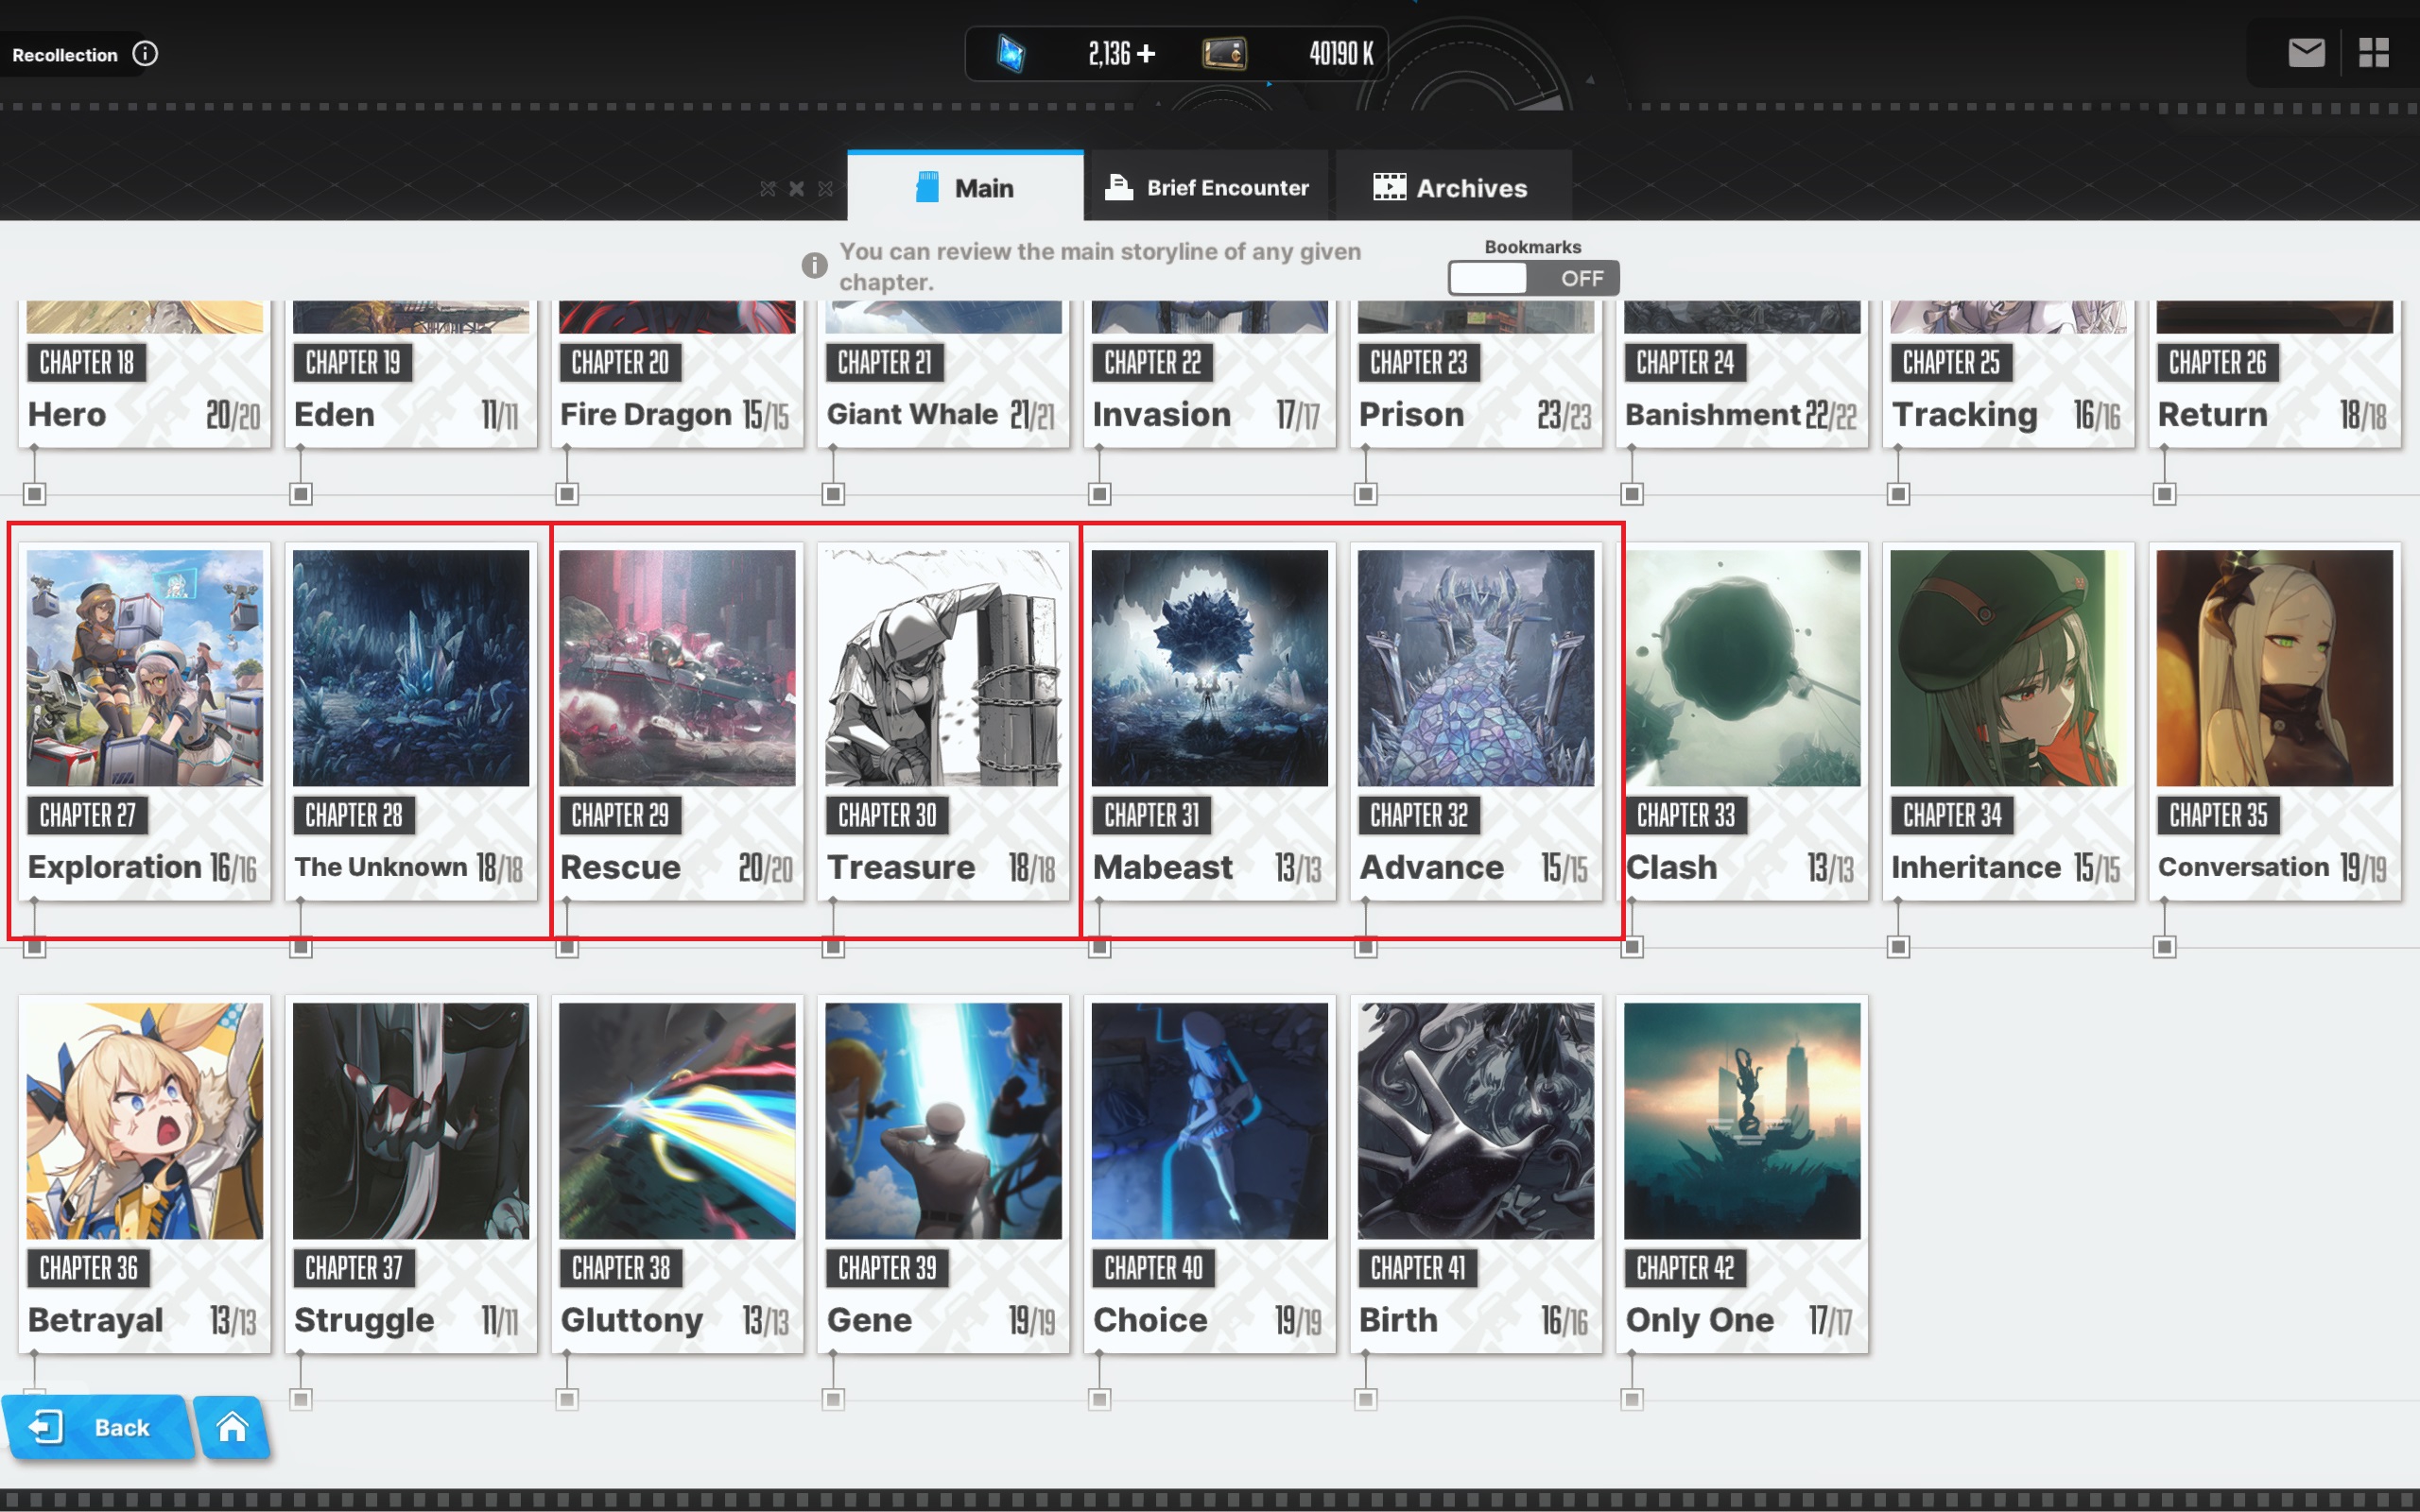
Task: Toggle bookmark marker under Chapter 33 Clash
Action: click(x=1632, y=946)
